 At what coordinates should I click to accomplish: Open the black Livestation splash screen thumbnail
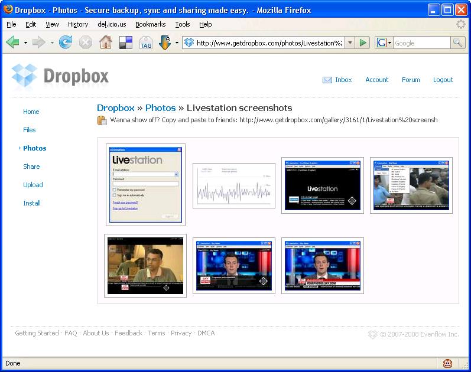point(323,185)
